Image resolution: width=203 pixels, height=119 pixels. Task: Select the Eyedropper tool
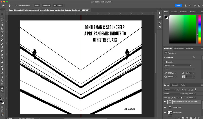[2, 36]
